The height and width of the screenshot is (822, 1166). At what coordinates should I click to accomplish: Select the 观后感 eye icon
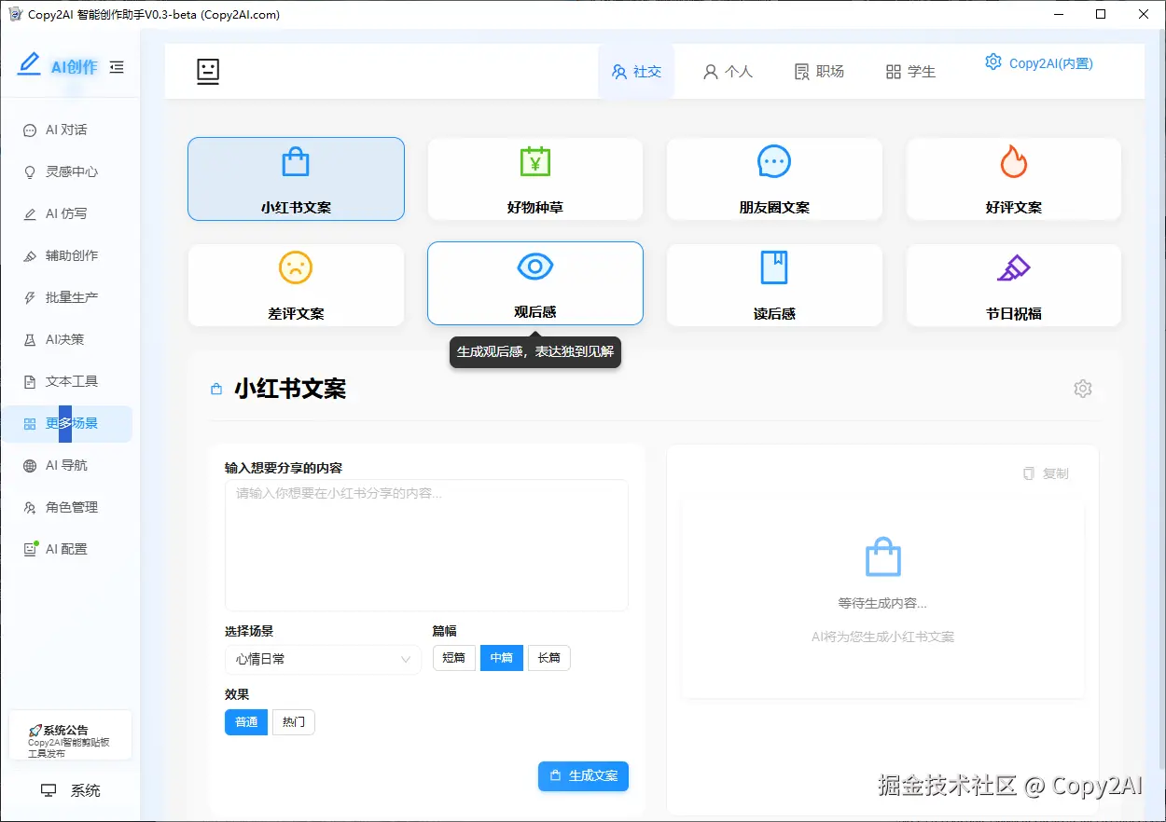534,267
